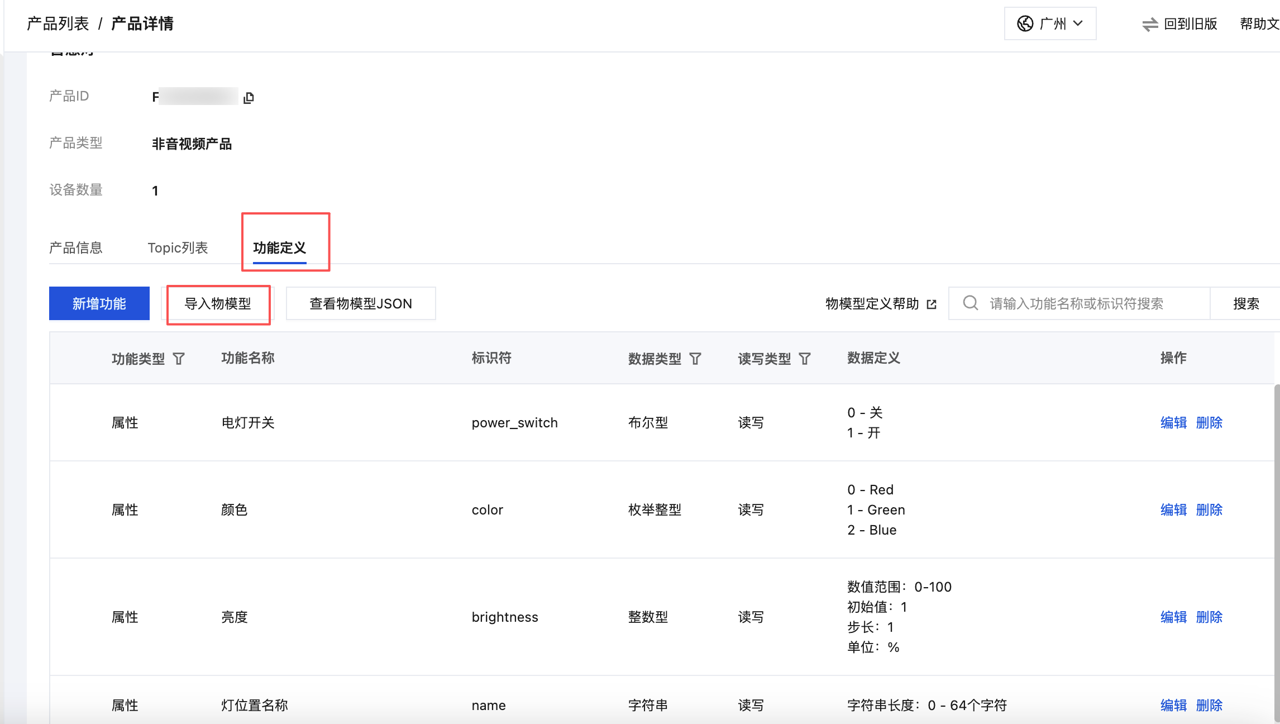
Task: Click the globe icon for the region
Action: pos(1025,23)
